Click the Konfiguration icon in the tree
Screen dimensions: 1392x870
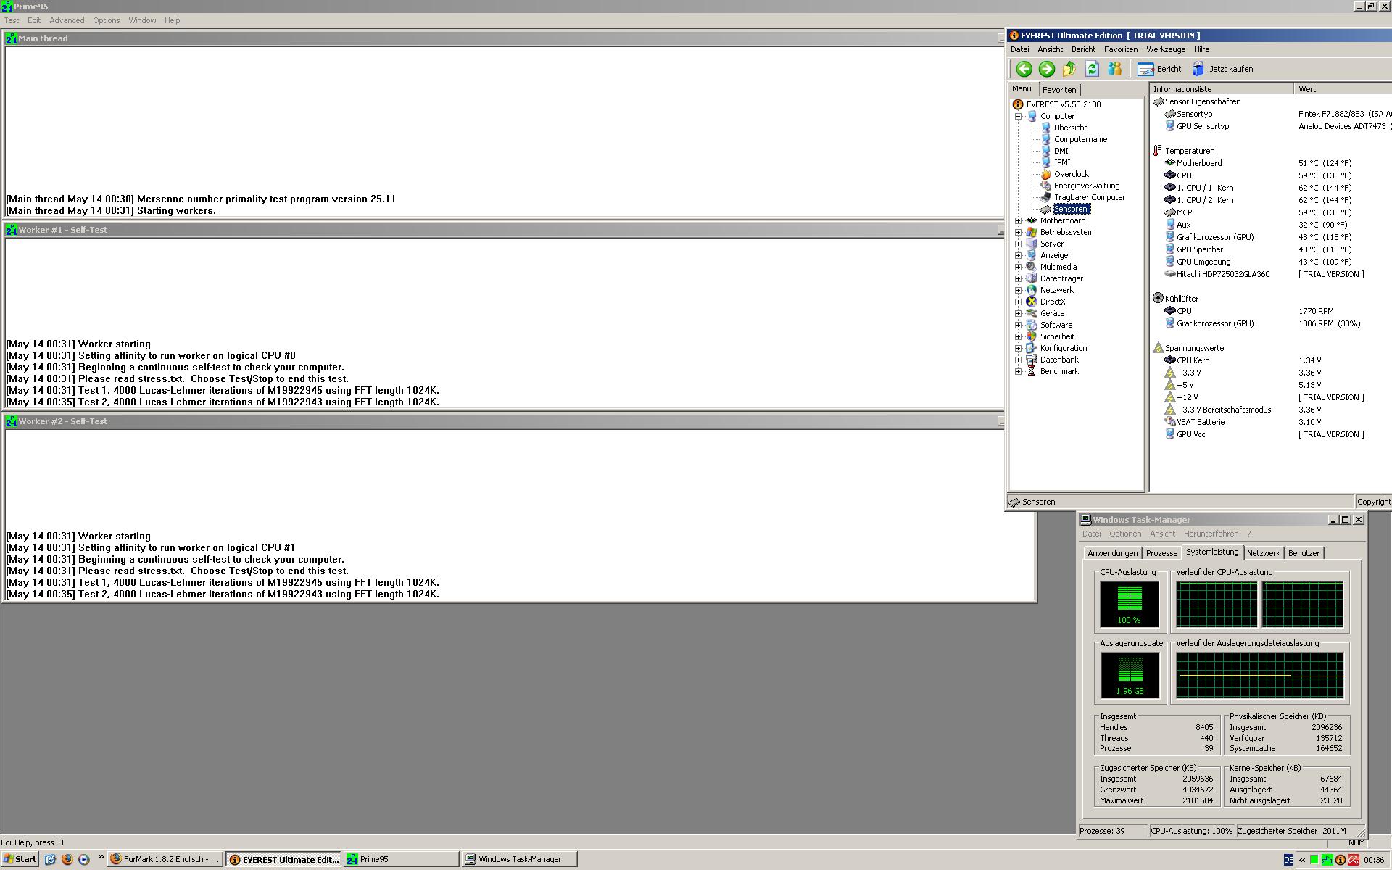point(1031,348)
